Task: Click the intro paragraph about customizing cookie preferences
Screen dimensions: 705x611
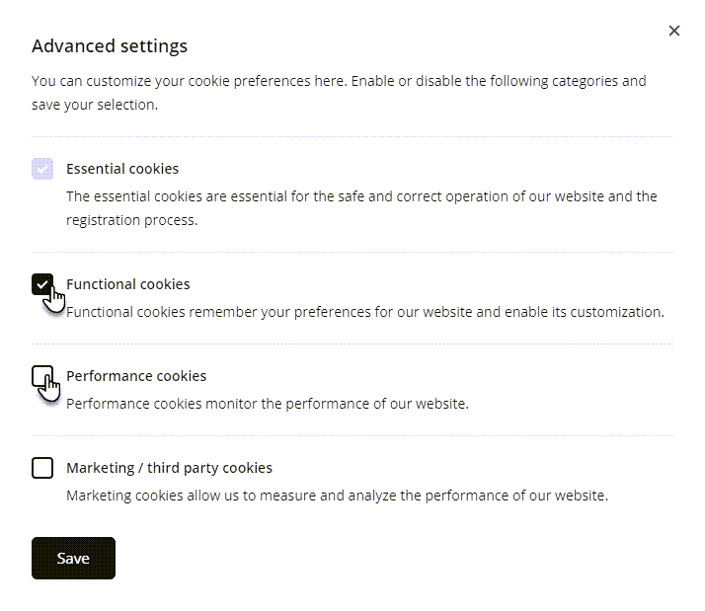Action: [339, 81]
